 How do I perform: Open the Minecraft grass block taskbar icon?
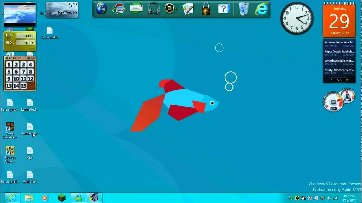[62, 198]
